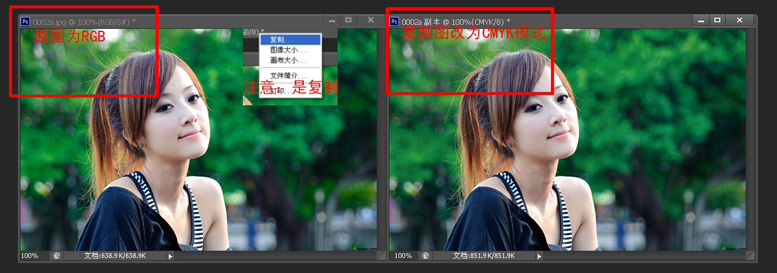This screenshot has width=777, height=273.
Task: Maximize the 0002a 副本 CMYK window
Action: pyautogui.click(x=717, y=20)
